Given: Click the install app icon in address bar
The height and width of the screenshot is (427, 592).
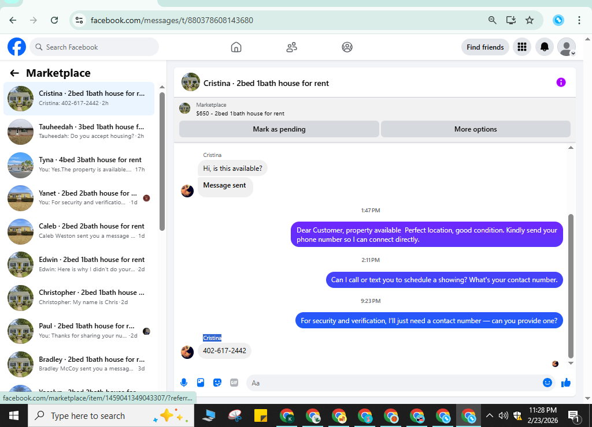Looking at the screenshot, I should click(x=511, y=20).
